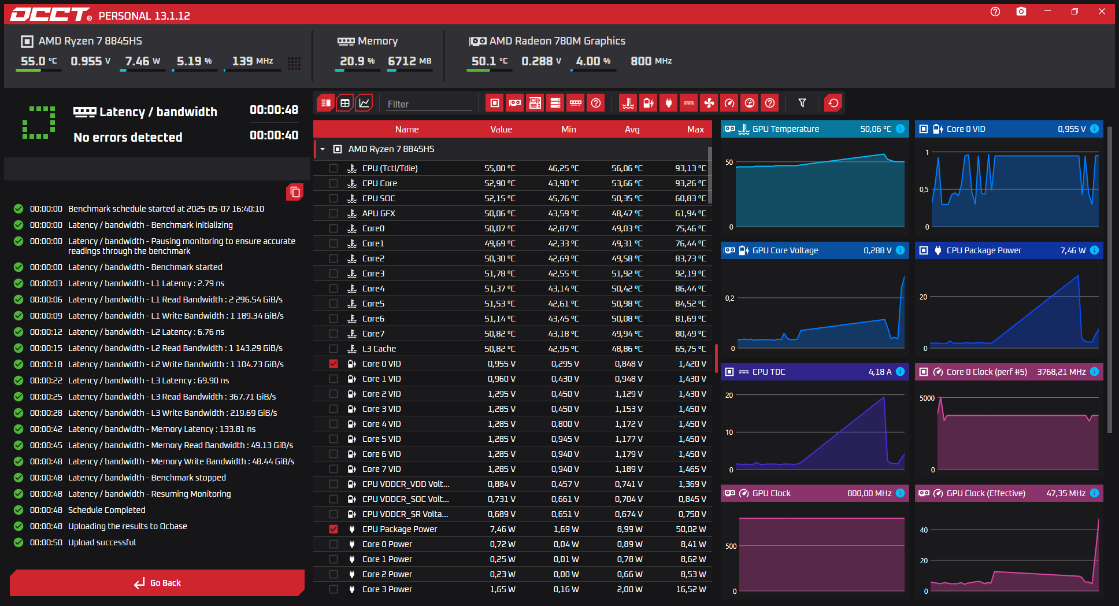
Task: Take a screenshot with the camera icon
Action: tap(1021, 12)
